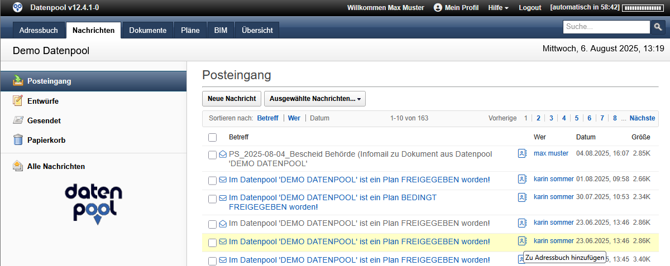Screen dimensions: 670x266
Task: Click address book icon next to max muster
Action: [522, 153]
